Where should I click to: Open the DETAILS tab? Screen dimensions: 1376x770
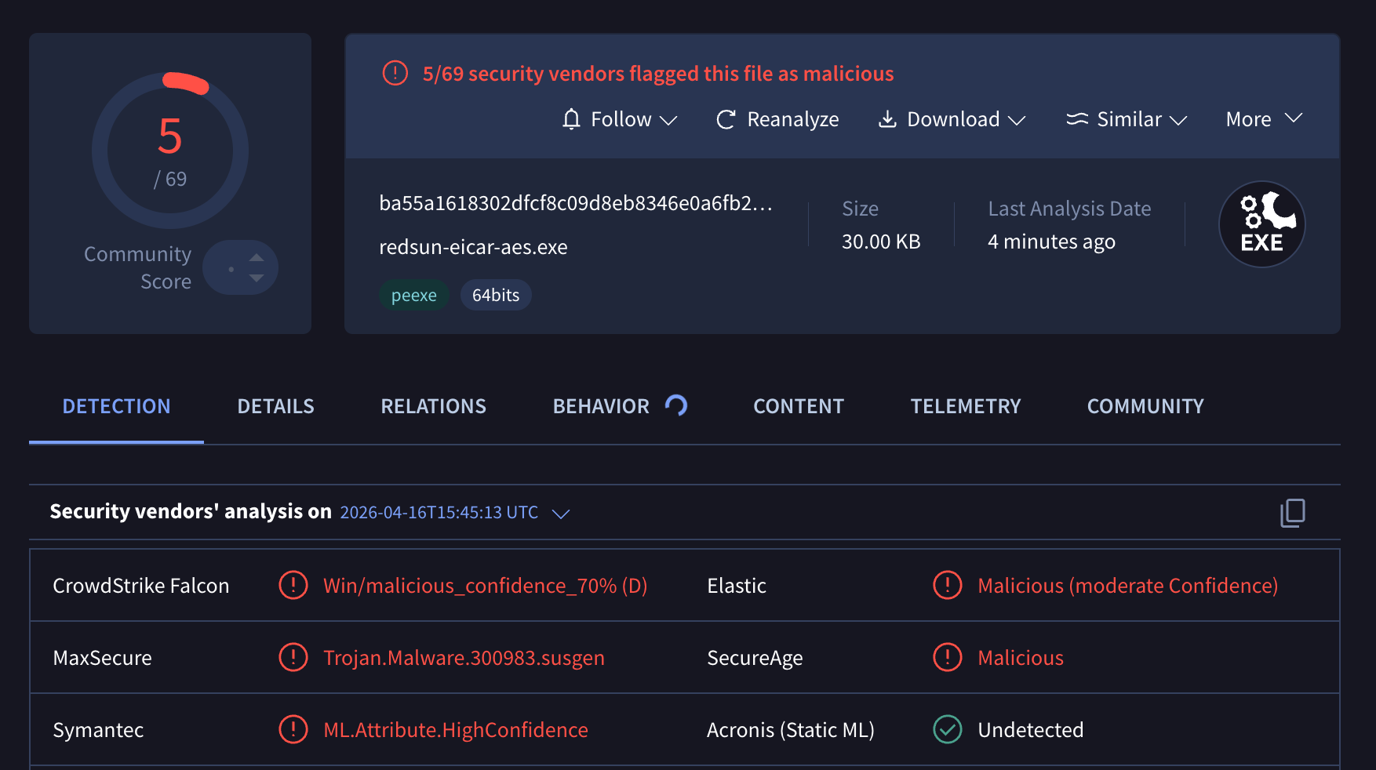(x=275, y=406)
